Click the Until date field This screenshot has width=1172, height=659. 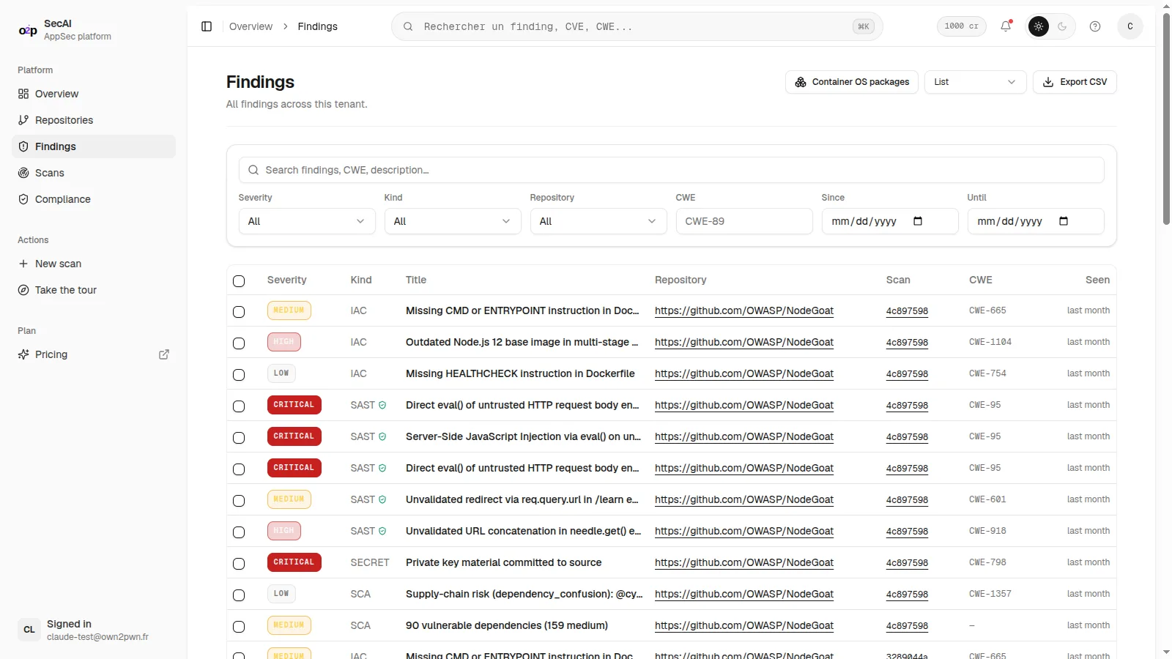[x=1036, y=221]
